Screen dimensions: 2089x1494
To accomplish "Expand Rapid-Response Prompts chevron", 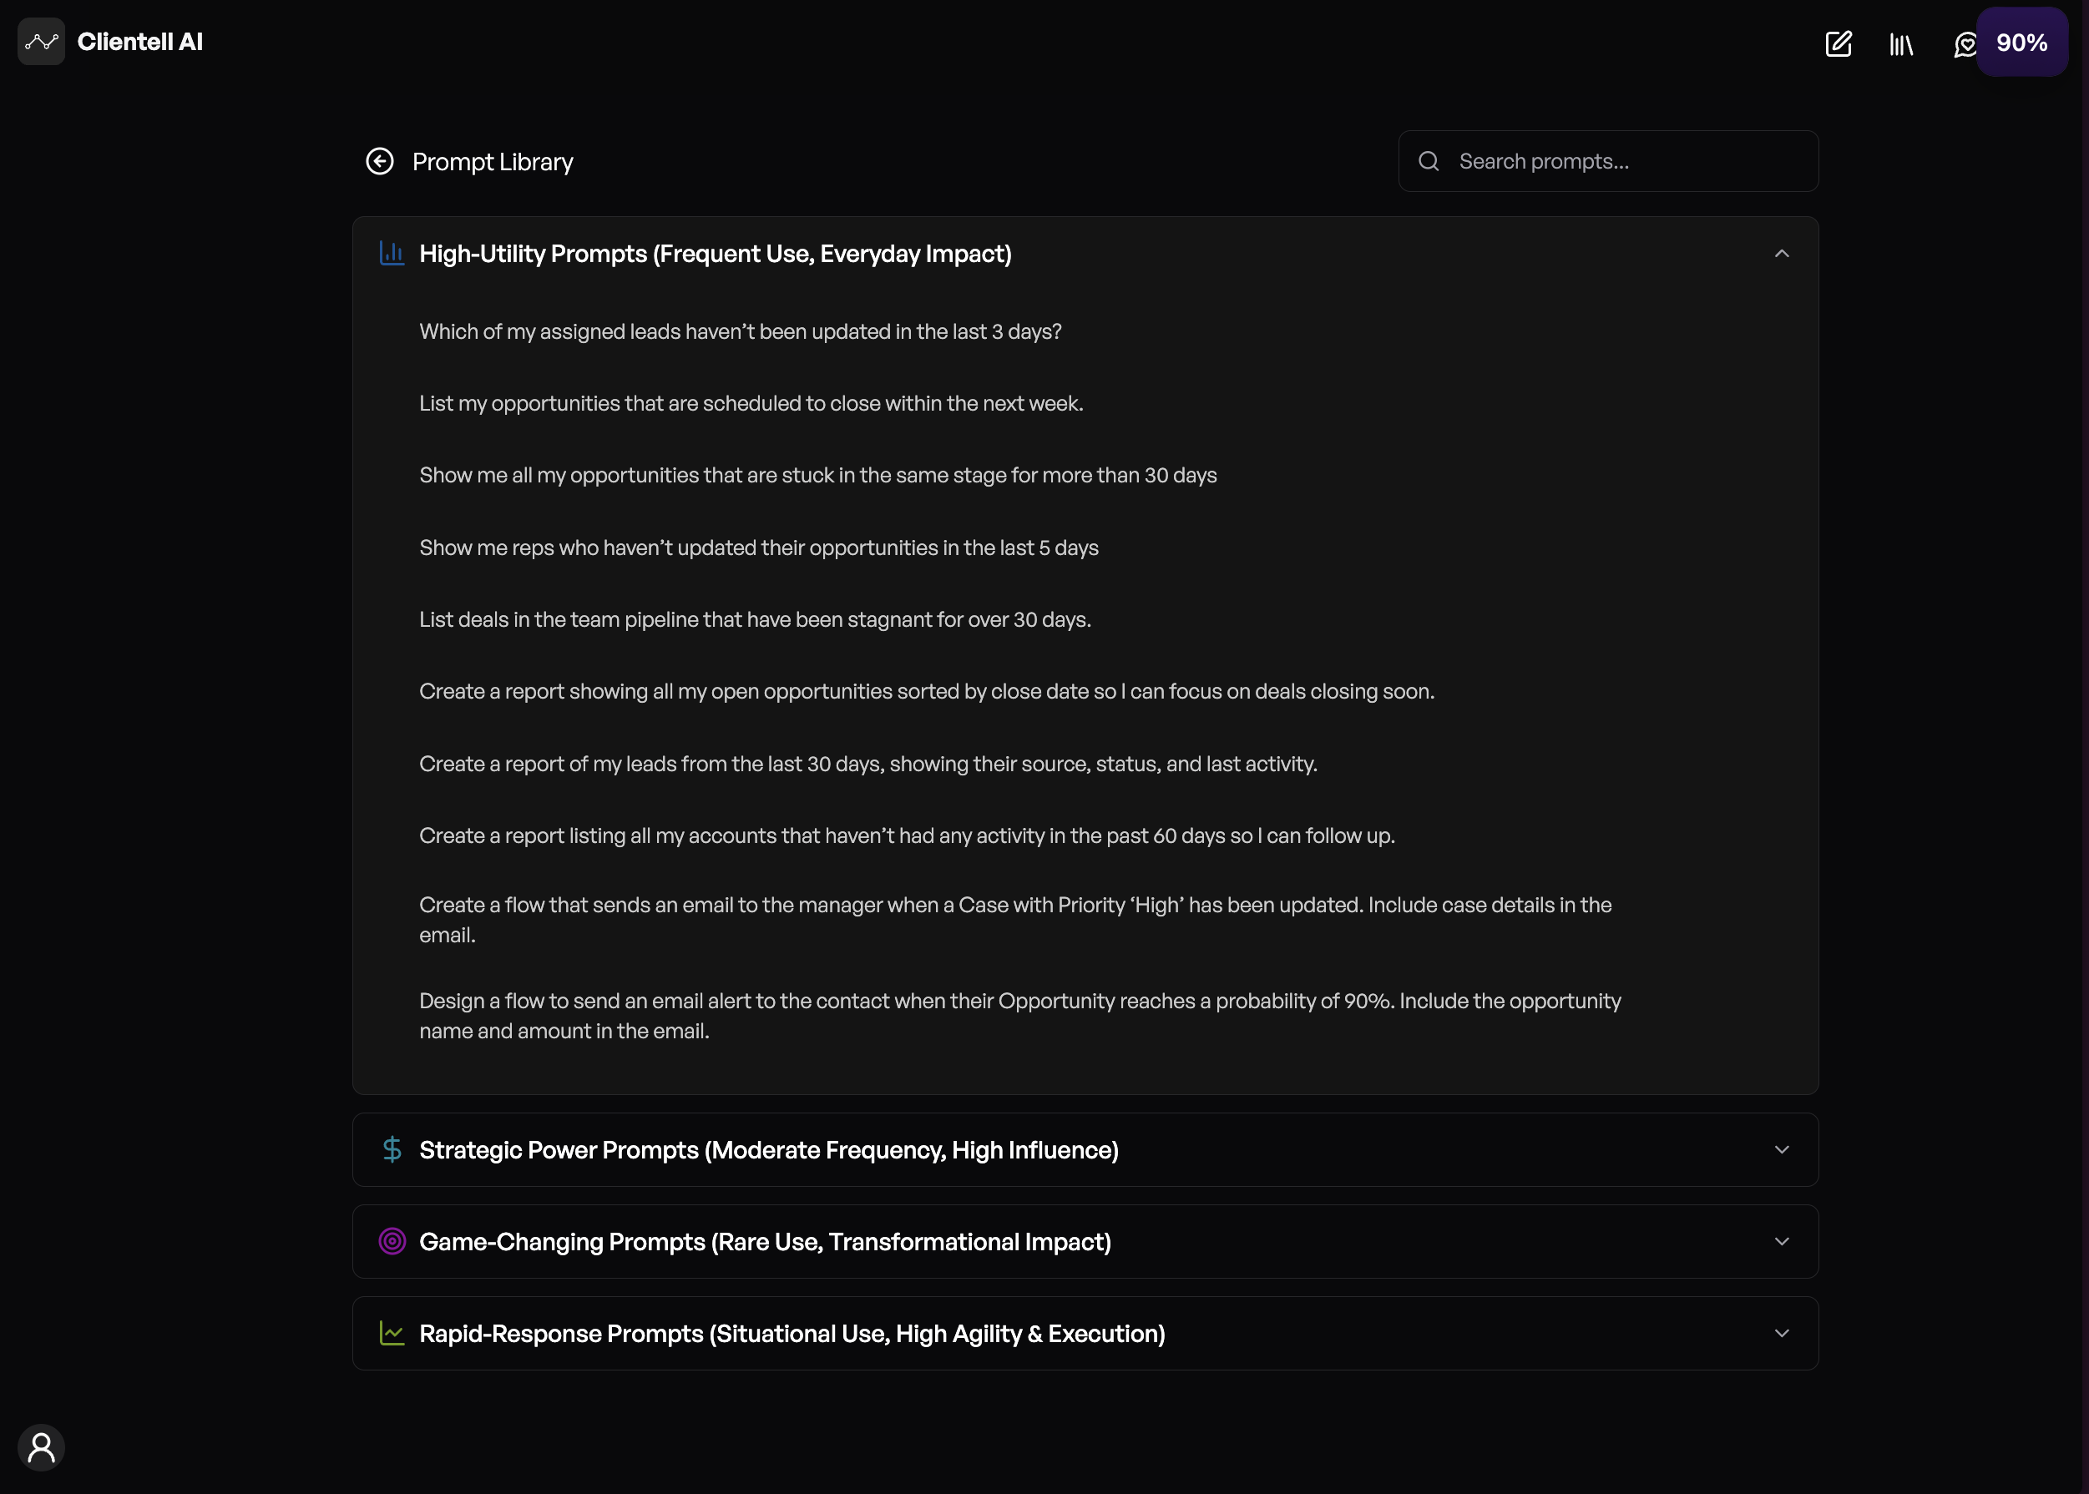I will 1782,1334.
